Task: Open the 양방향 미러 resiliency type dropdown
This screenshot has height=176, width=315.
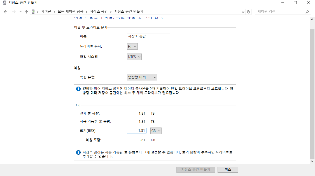Action: coord(142,77)
